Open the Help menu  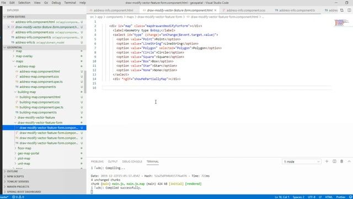pos(83,3)
